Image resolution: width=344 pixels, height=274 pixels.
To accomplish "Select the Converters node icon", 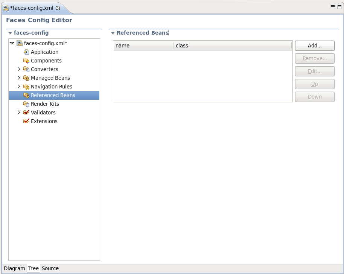I will [x=26, y=69].
